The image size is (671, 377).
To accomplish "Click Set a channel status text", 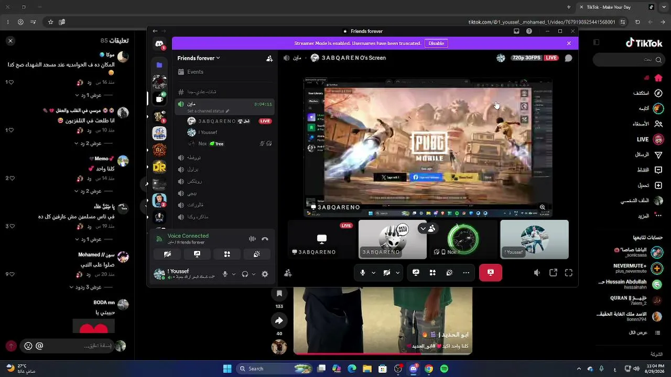I will pyautogui.click(x=206, y=111).
